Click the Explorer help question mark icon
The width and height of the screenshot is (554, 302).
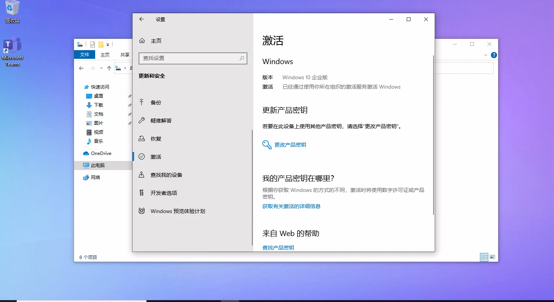(x=494, y=55)
